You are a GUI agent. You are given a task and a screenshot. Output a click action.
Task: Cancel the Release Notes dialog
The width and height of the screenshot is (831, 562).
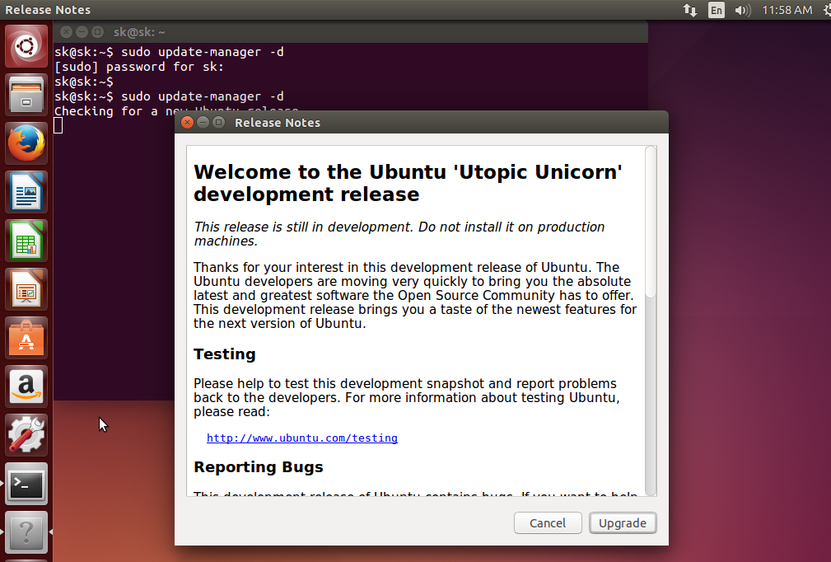pyautogui.click(x=548, y=523)
